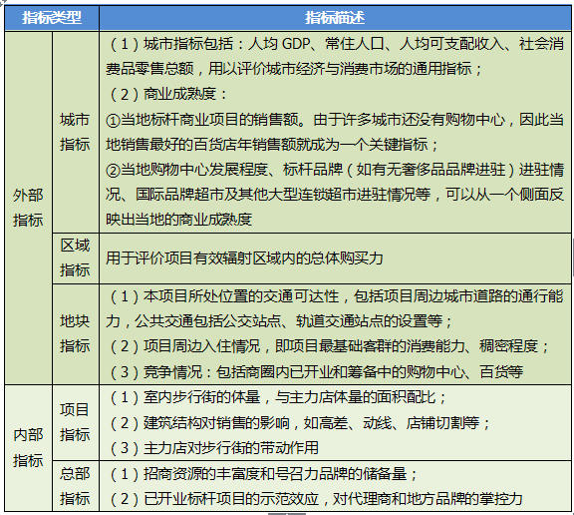574x515 pixels.
Task: Click the line （2）项目周边入住情况
Action: point(328,346)
